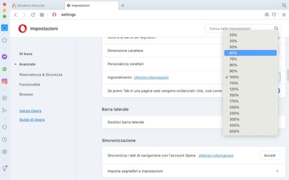Click the tab search magnifier icon
The height and width of the screenshot is (180, 289).
coord(284,5)
